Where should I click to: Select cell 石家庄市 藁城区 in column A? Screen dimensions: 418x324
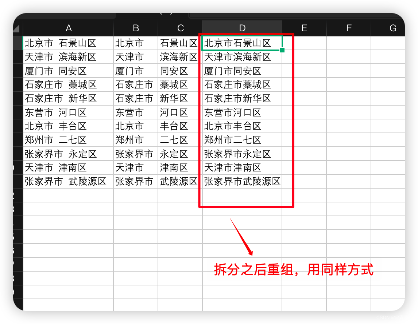68,84
